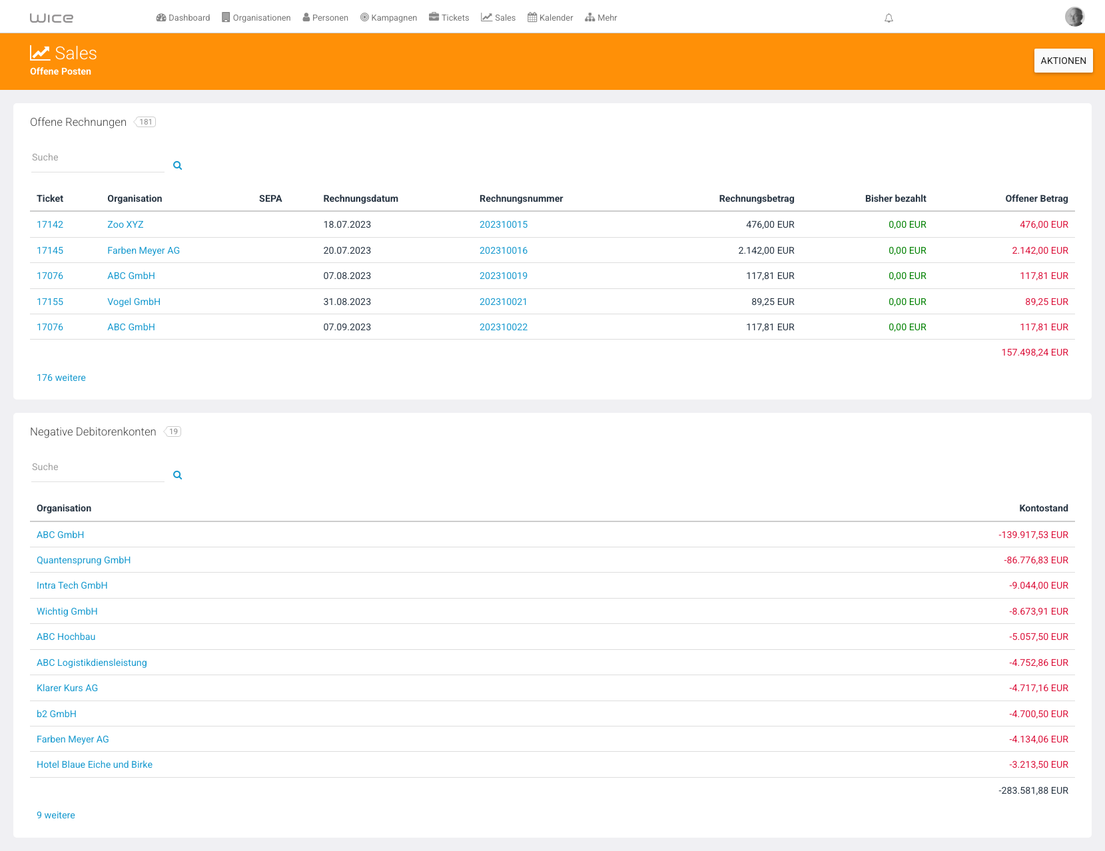Click the Wice logo
Screen dimensions: 1105x851
51,18
